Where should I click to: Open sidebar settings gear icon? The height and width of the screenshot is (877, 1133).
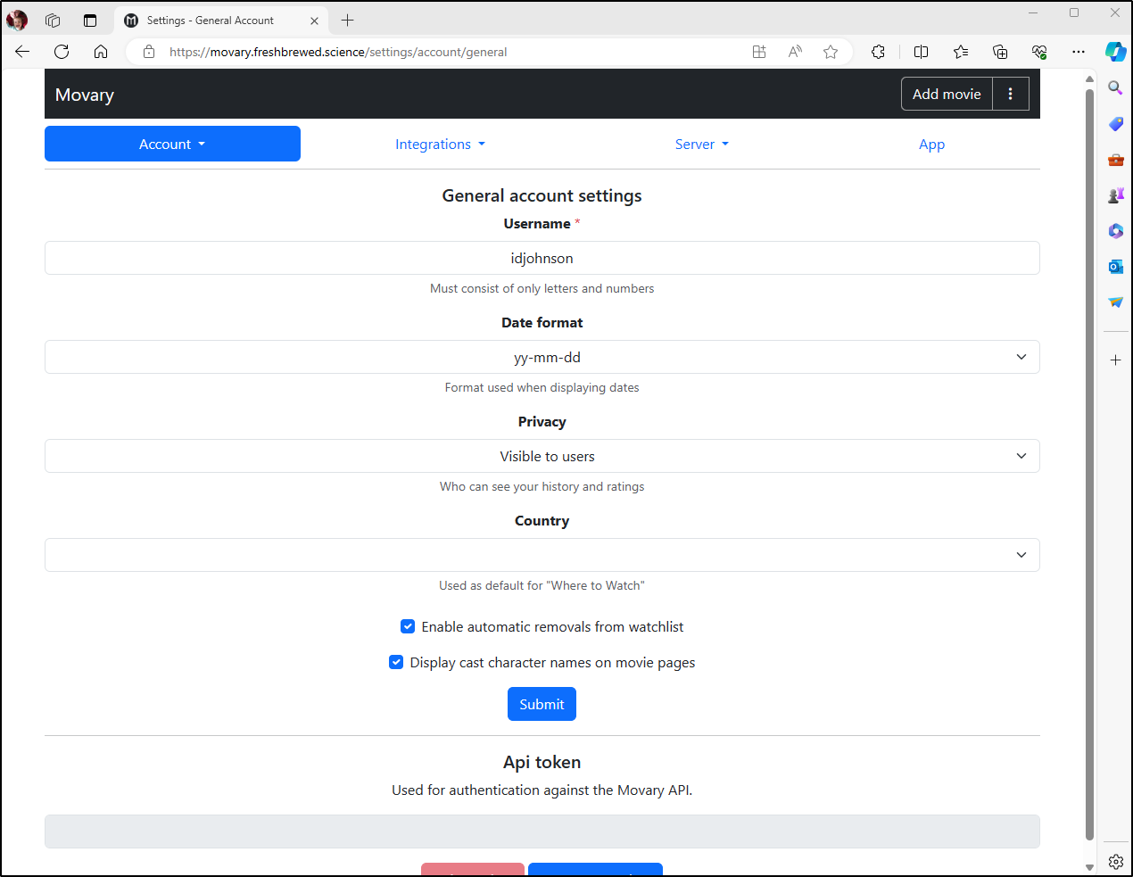(1115, 862)
